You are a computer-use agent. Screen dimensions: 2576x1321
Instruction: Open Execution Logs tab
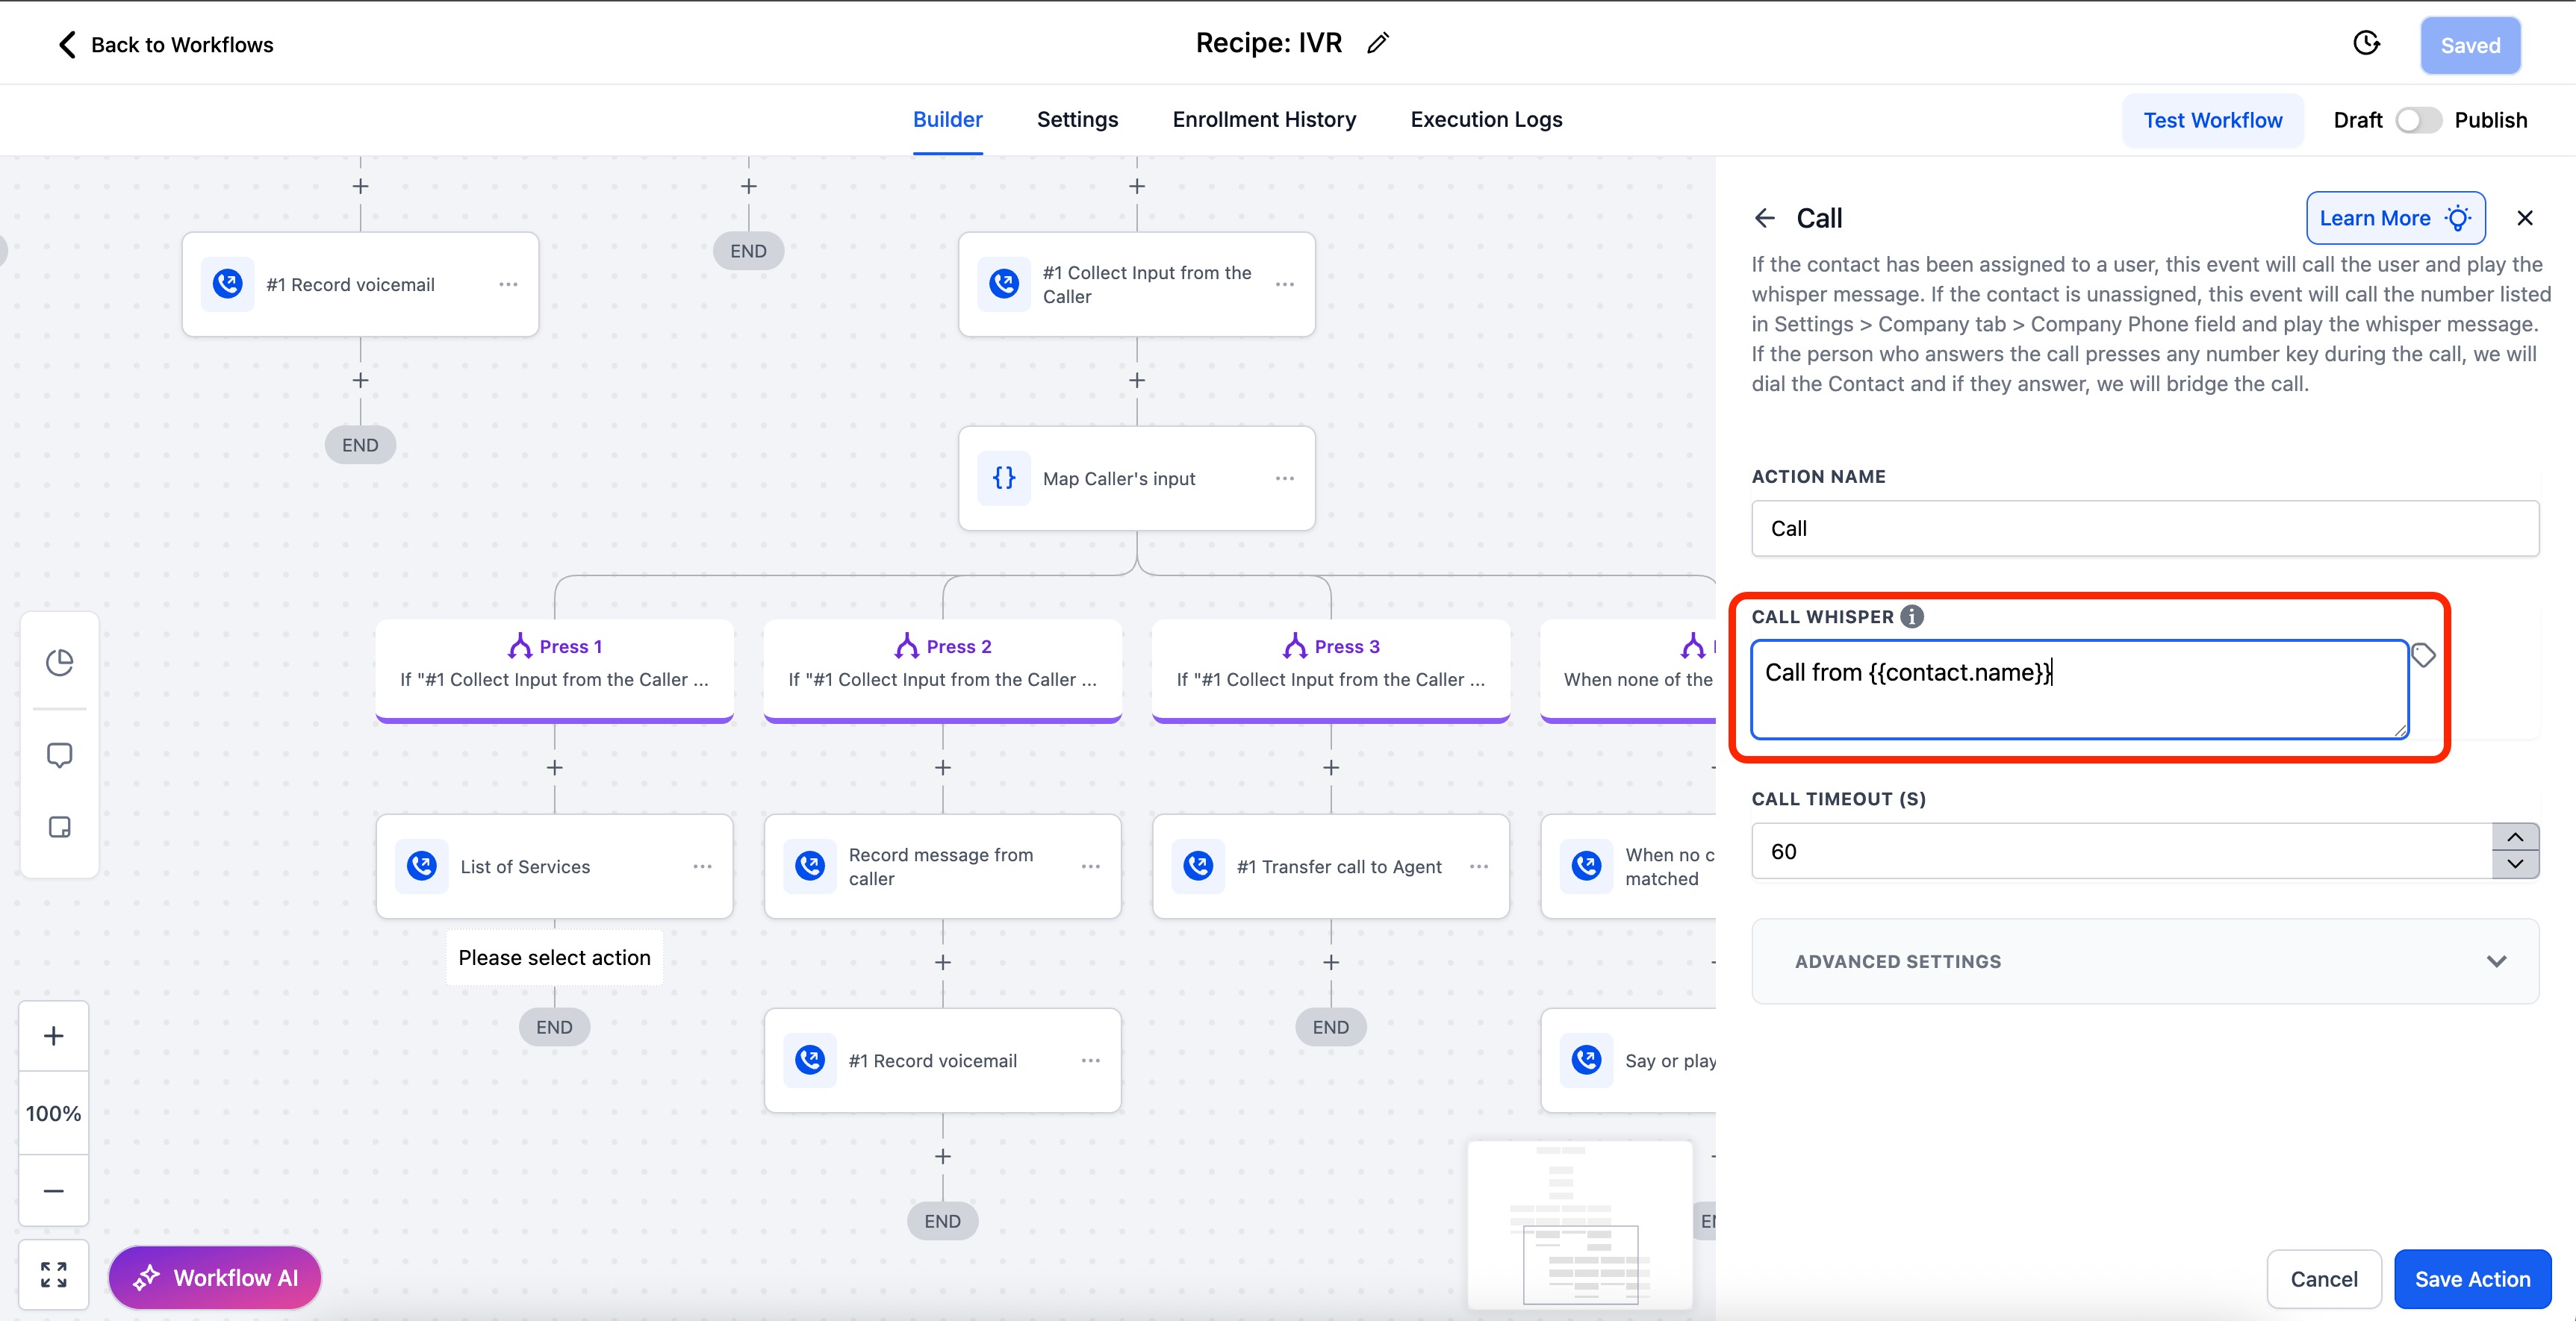coord(1486,119)
